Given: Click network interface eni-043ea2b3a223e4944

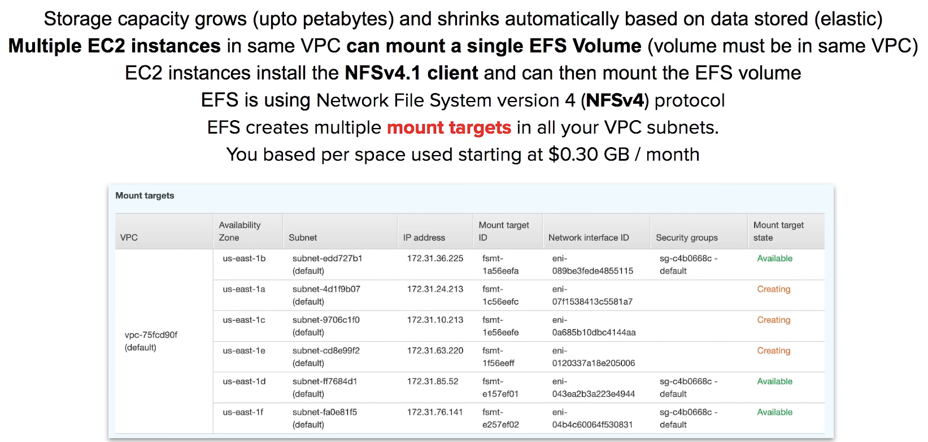Looking at the screenshot, I should point(594,388).
